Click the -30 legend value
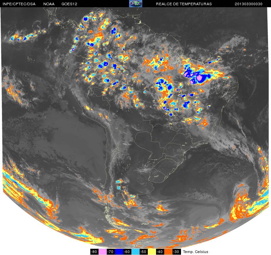Image resolution: width=271 pixels, height=255 pixels. coord(177,252)
